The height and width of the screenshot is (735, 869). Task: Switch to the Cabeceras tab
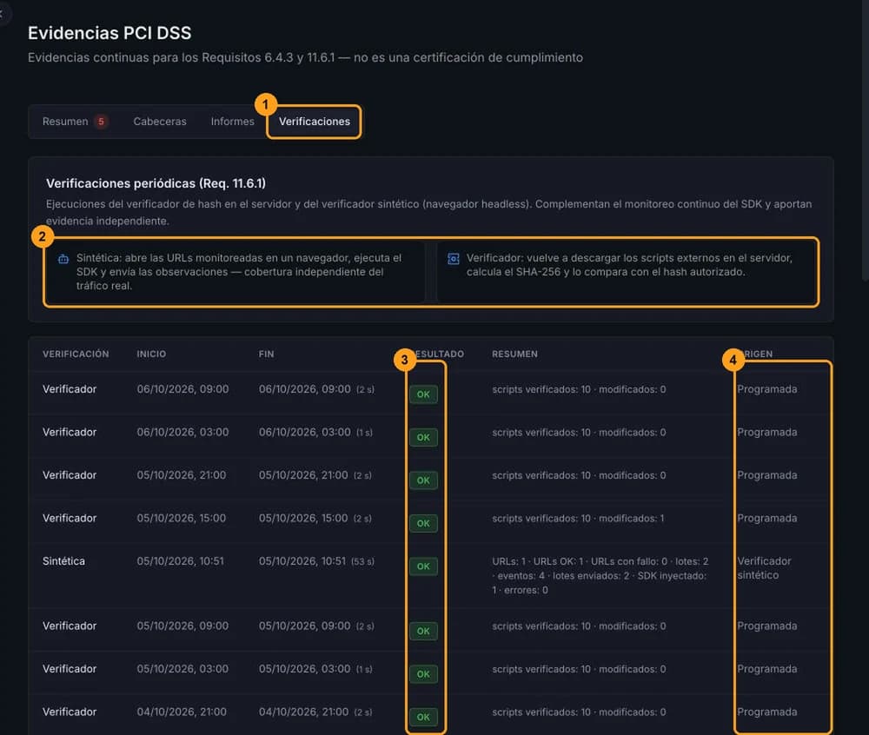160,122
